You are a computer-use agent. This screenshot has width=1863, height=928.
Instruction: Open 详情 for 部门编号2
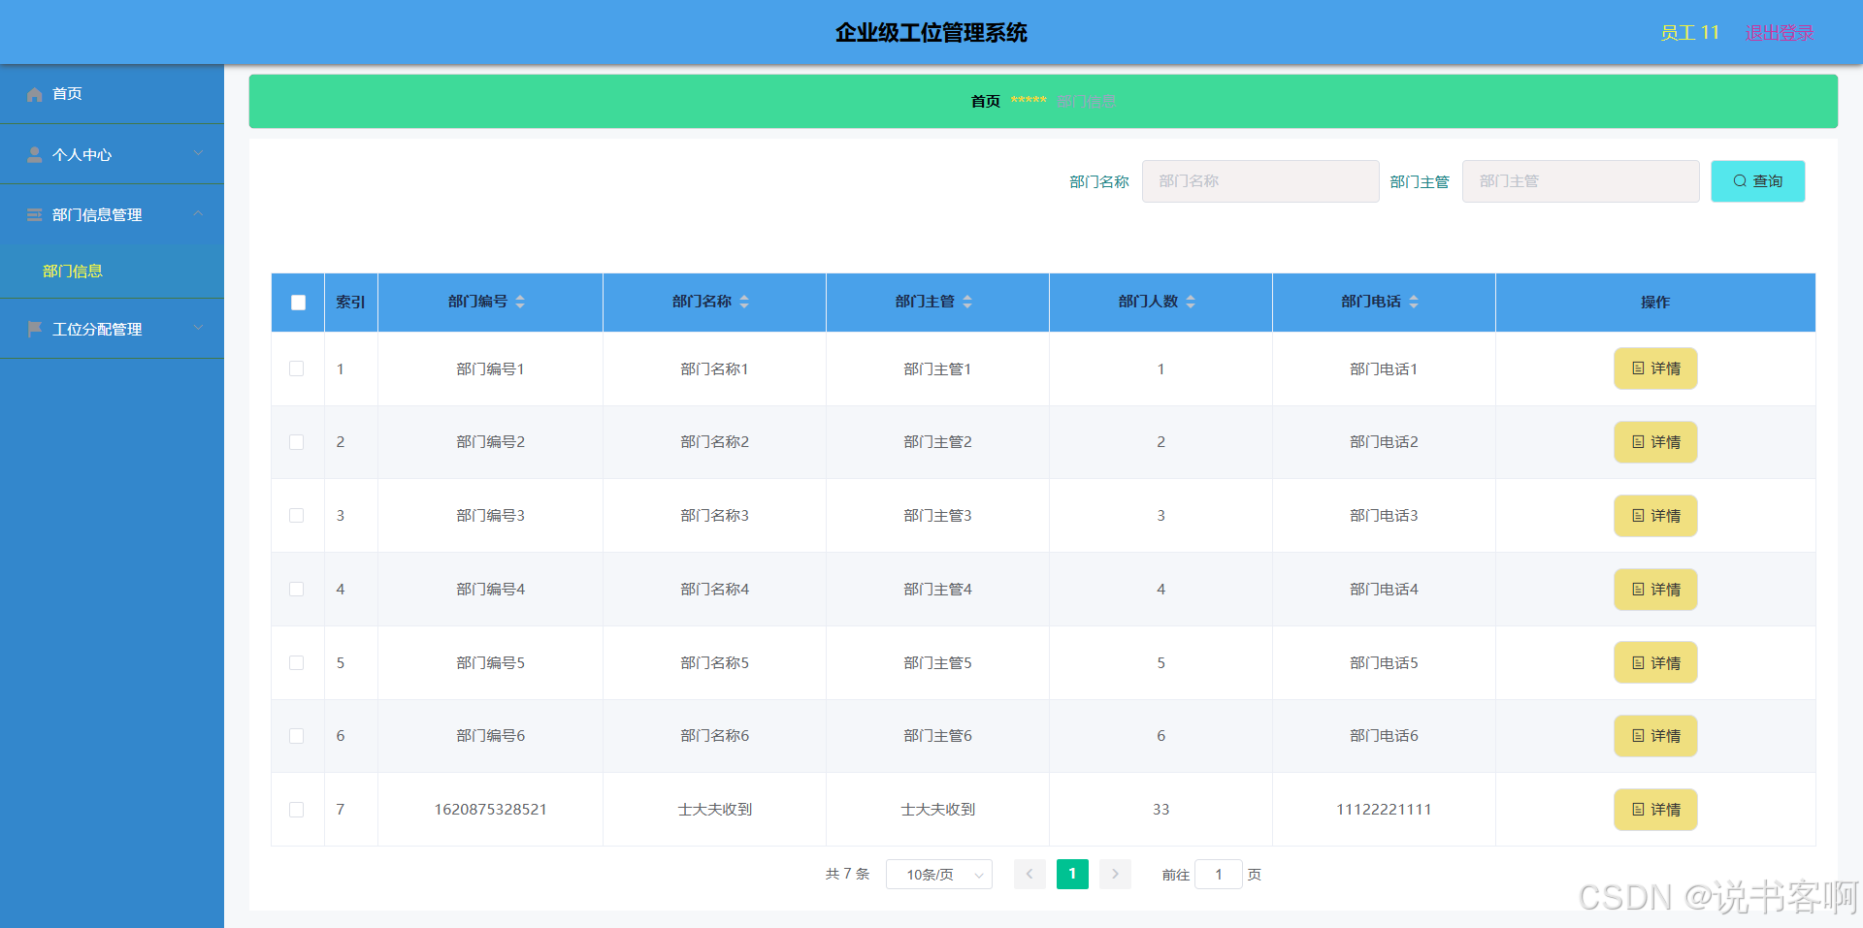(1655, 442)
